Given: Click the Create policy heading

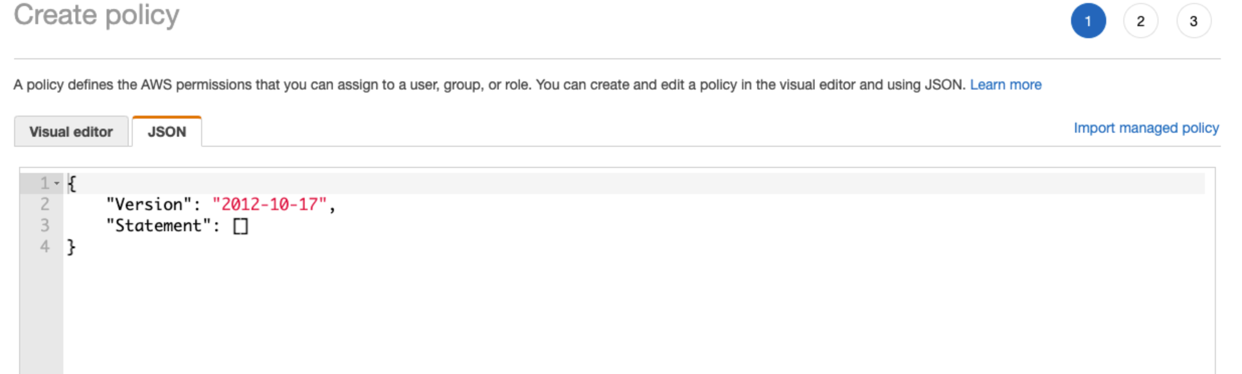Looking at the screenshot, I should pos(97,15).
